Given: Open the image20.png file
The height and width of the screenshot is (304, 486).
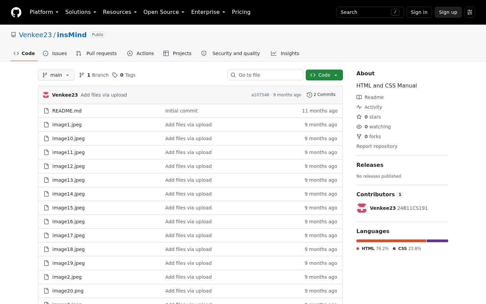Looking at the screenshot, I should 68,291.
